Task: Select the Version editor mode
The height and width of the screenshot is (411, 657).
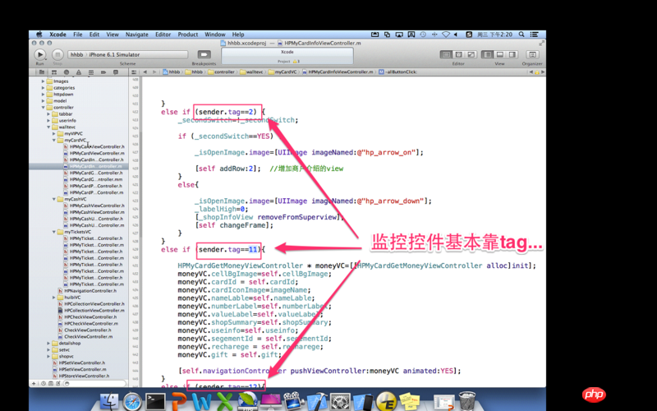Action: coord(471,54)
